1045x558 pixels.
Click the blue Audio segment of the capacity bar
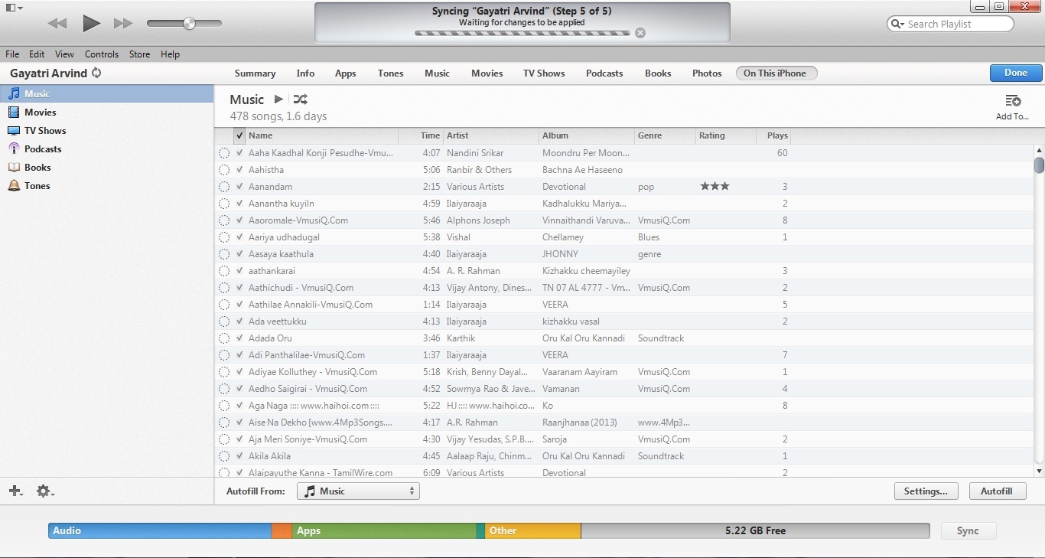[160, 530]
